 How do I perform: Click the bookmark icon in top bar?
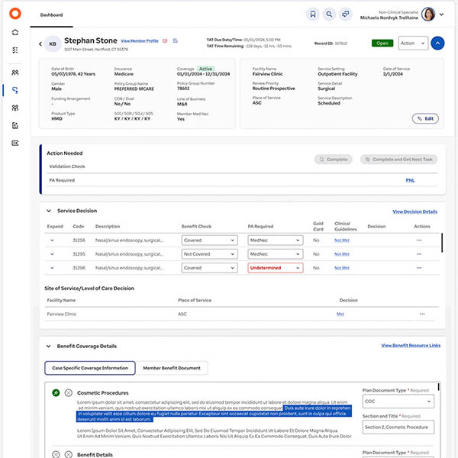click(x=313, y=14)
